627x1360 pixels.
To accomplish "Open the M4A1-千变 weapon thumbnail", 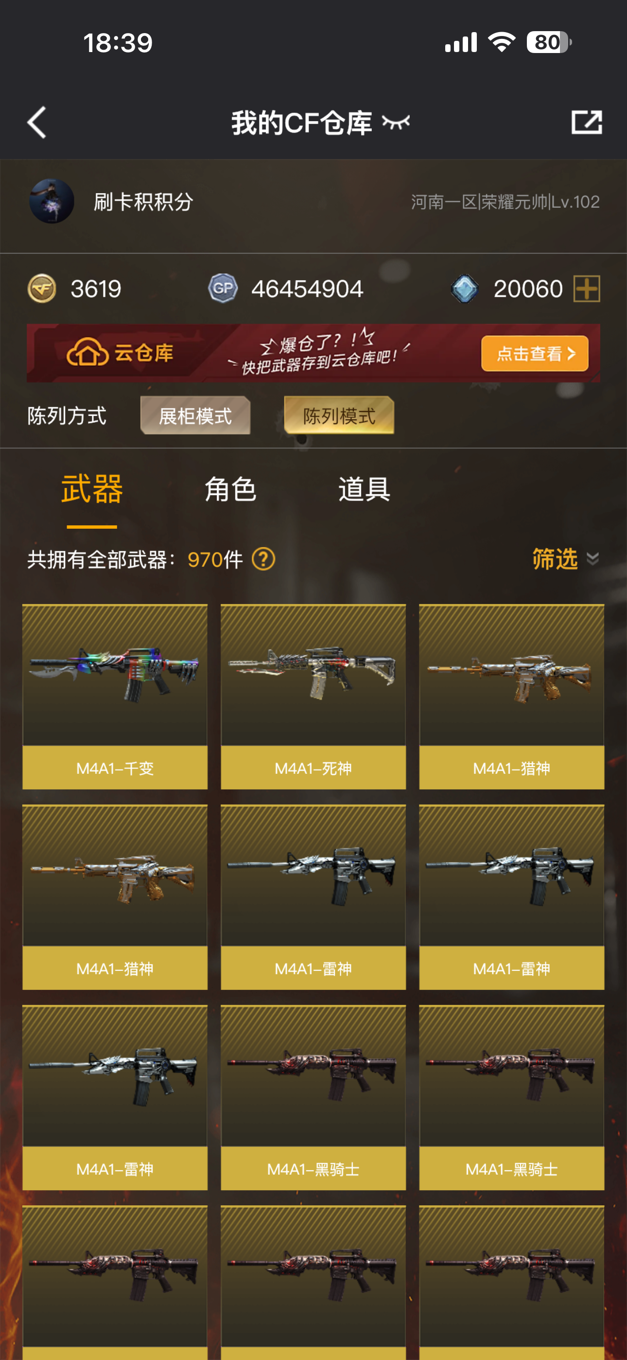I will 115,697.
